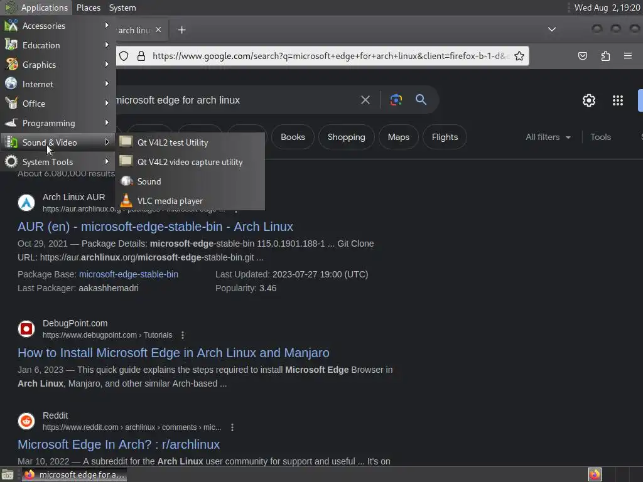Open the microsoft-edge-stable-bin package base link

128,274
